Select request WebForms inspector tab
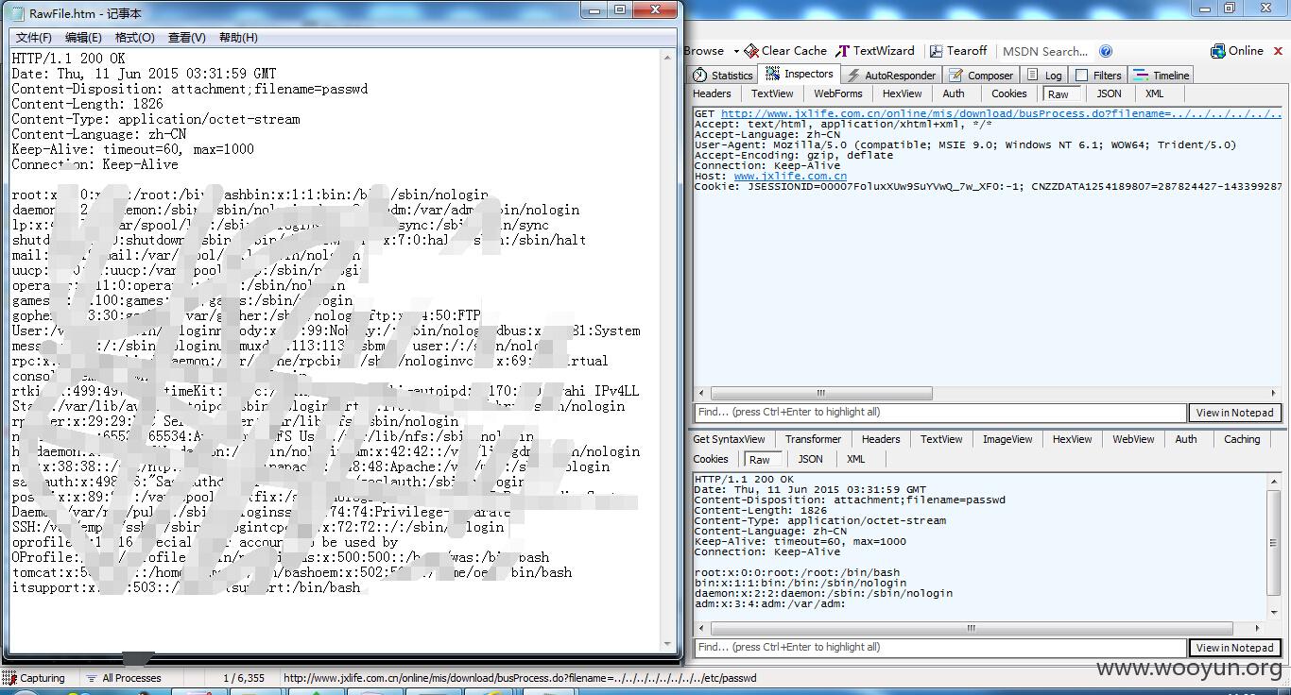 pos(838,93)
